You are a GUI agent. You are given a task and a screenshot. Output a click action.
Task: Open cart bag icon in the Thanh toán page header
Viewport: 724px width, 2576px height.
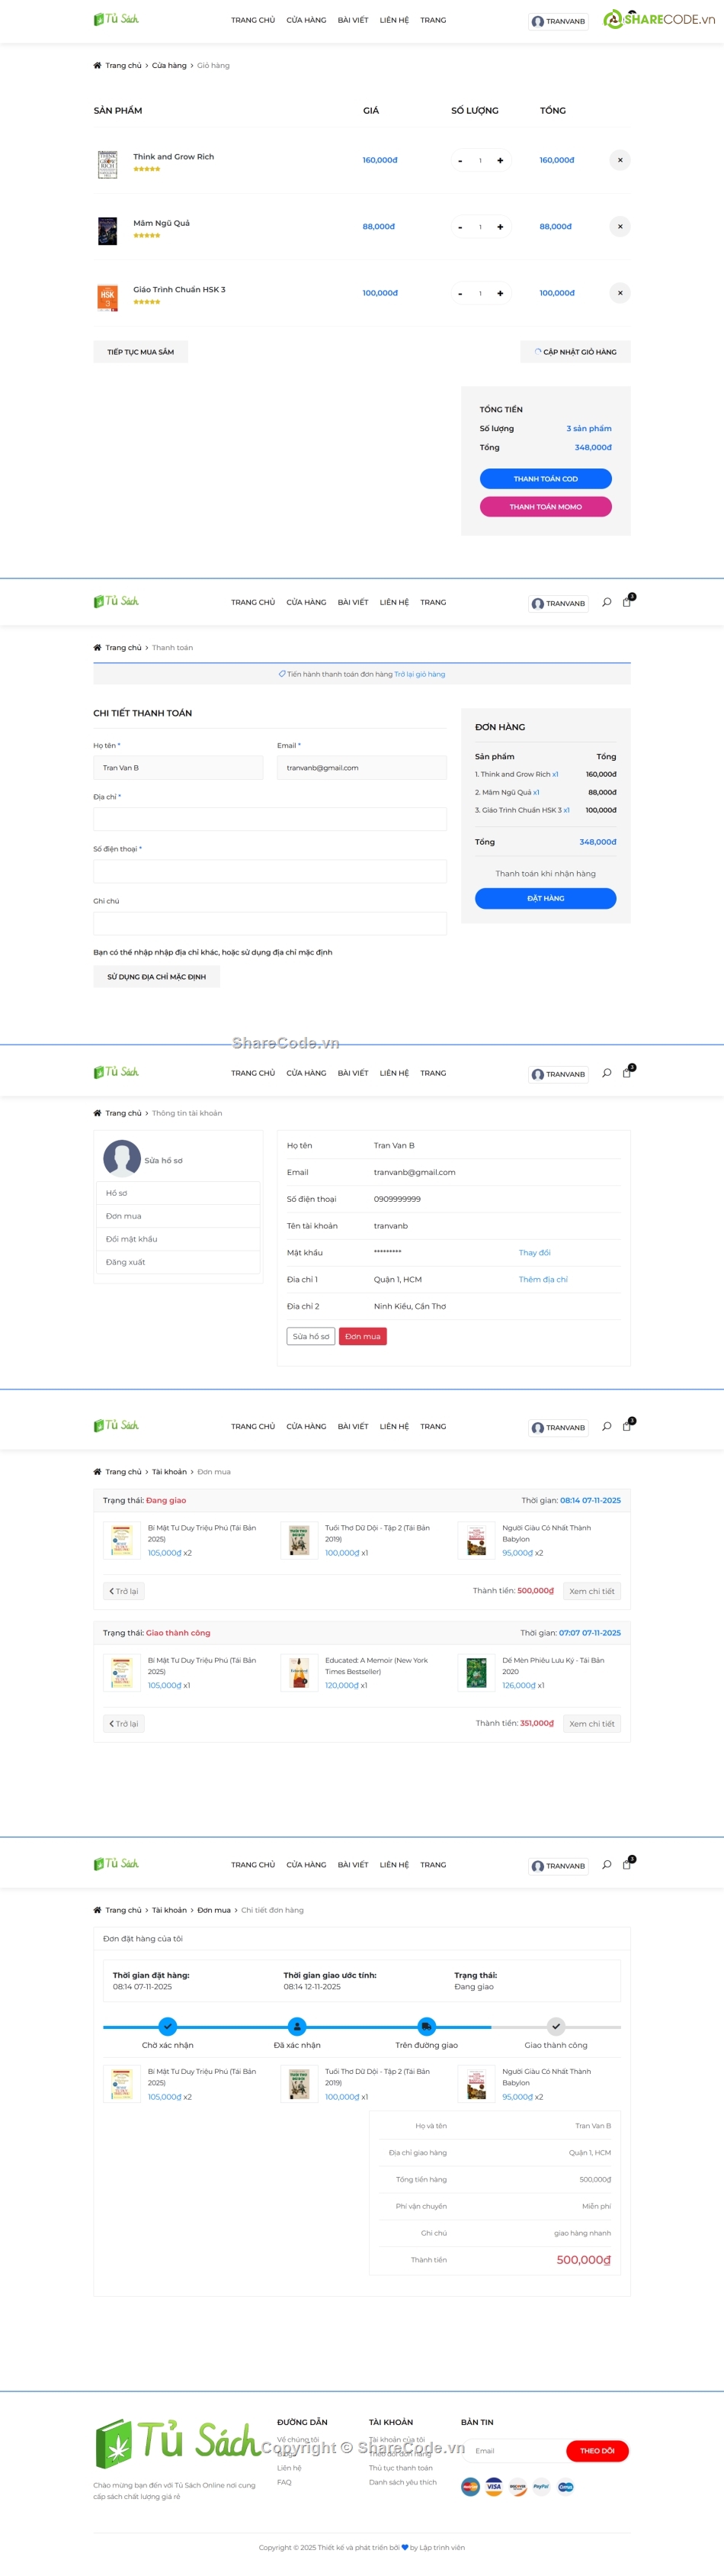[627, 602]
